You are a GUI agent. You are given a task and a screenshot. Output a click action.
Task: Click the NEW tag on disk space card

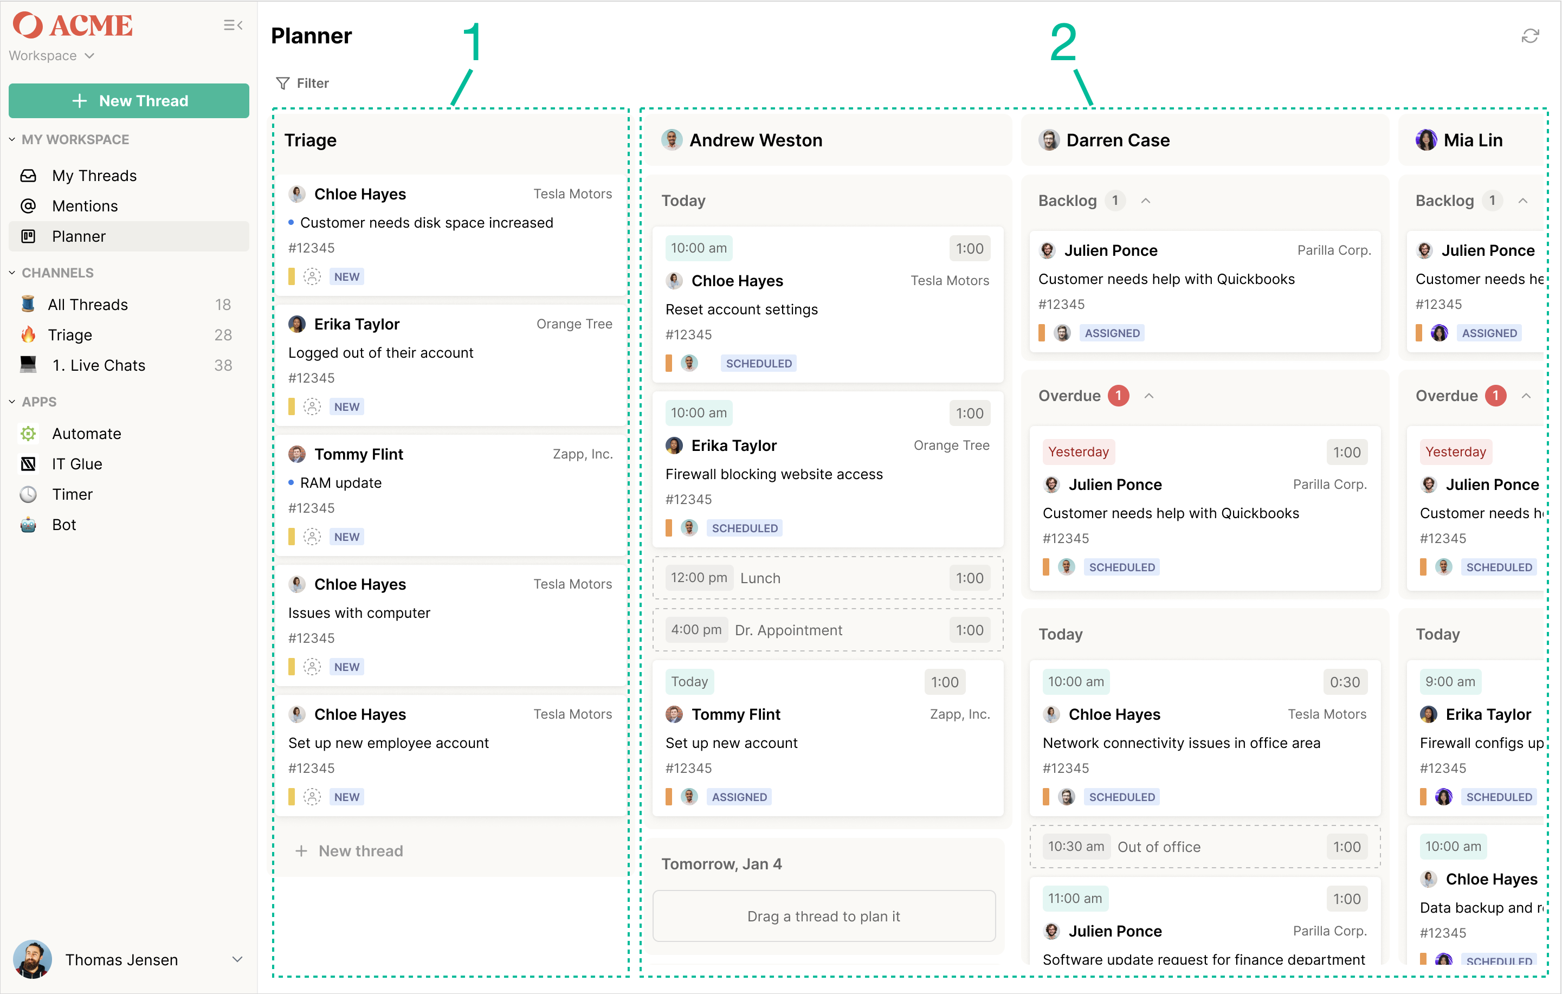347,277
